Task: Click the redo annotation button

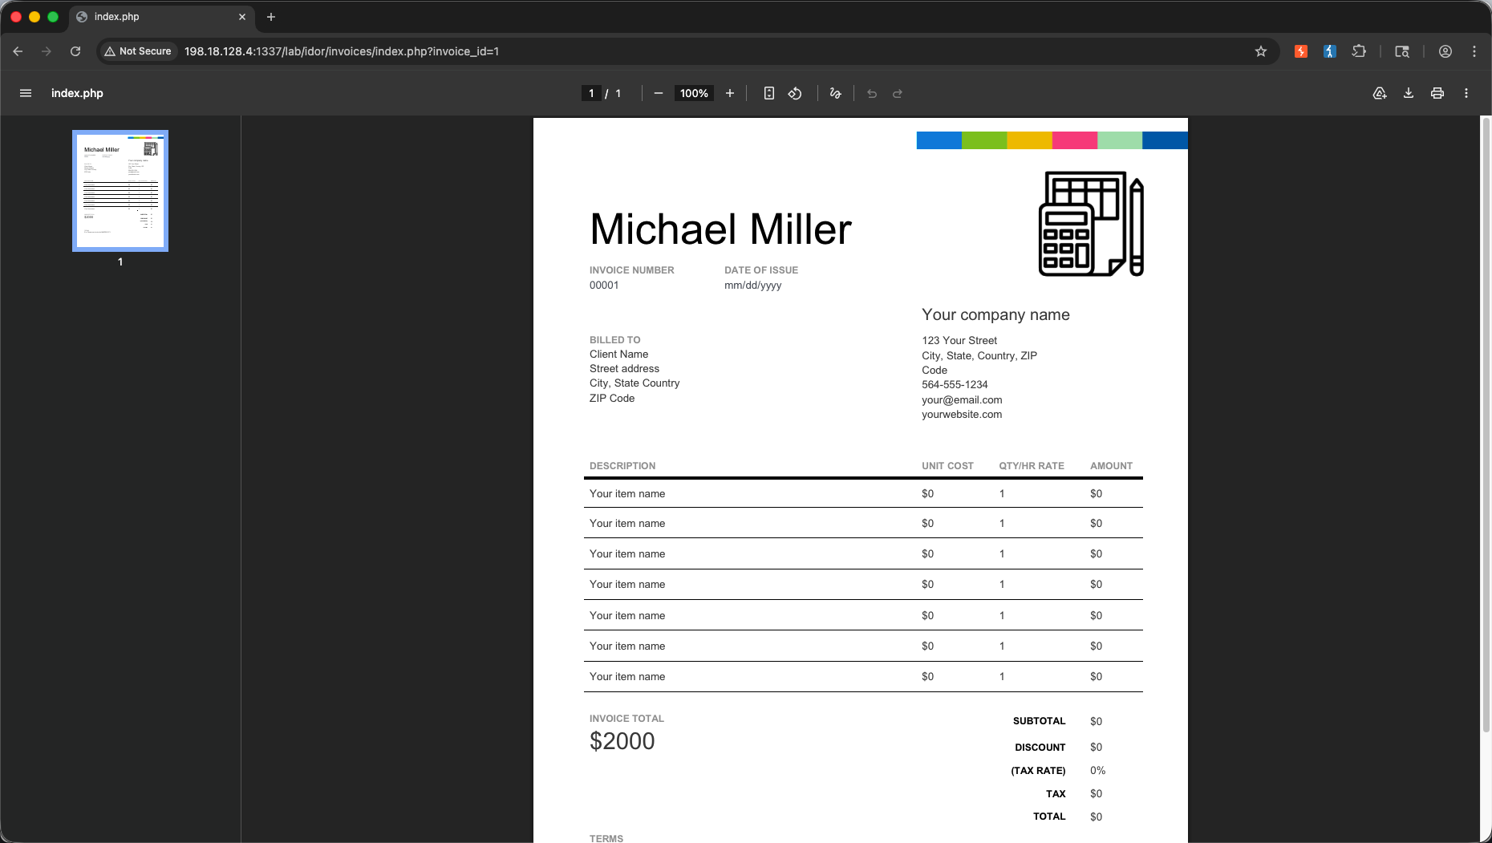Action: pos(898,93)
